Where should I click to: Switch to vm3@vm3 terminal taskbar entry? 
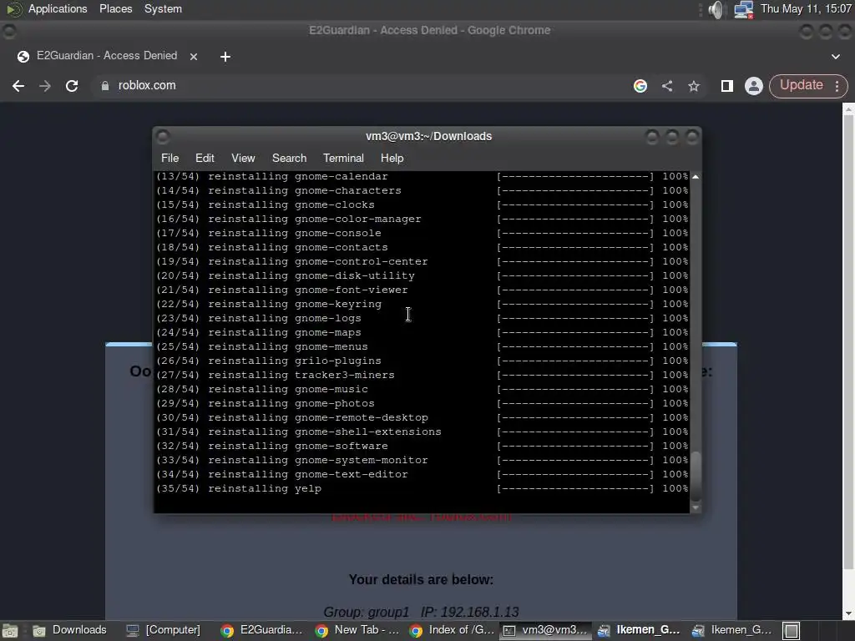pos(545,630)
